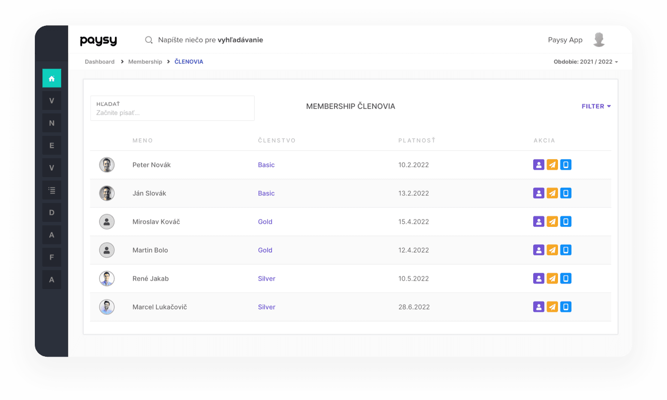
Task: Click the blue mobile icon for Marcel Lukačovič
Action: pyautogui.click(x=565, y=306)
